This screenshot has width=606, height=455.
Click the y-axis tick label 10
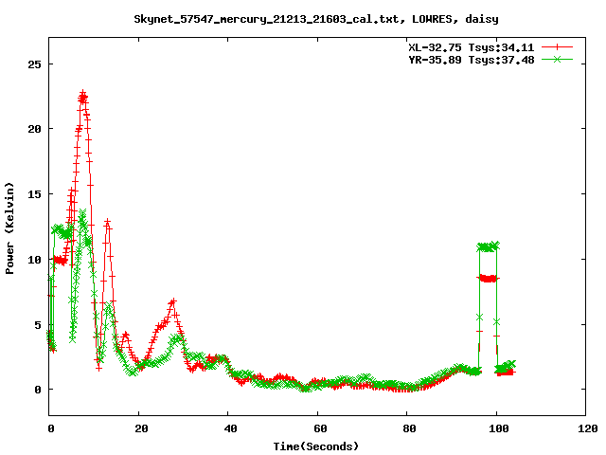[x=34, y=260]
